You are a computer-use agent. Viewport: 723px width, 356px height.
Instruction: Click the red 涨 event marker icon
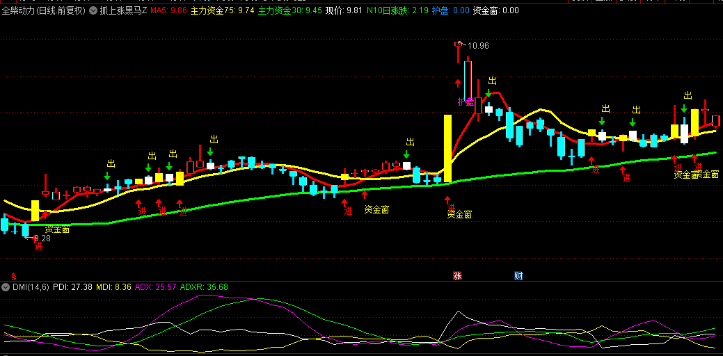tap(457, 276)
